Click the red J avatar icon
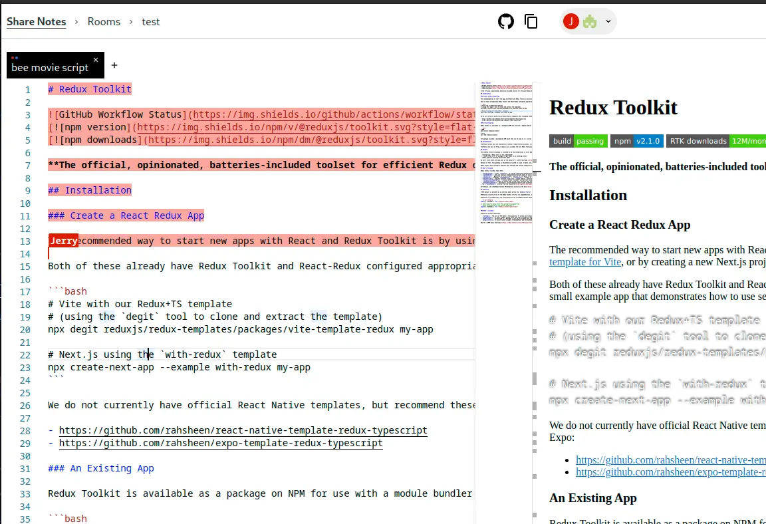This screenshot has width=766, height=524. (571, 21)
